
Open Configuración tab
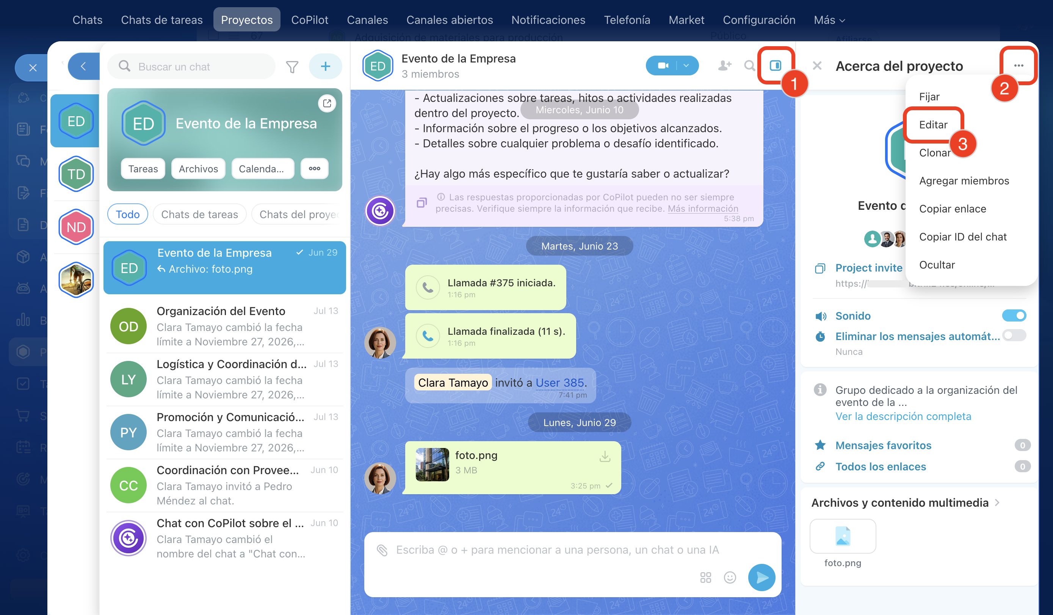coord(759,20)
